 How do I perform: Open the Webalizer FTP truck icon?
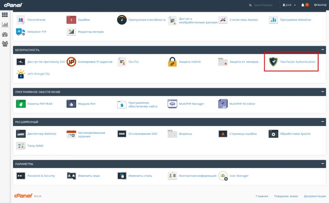pos(21,32)
